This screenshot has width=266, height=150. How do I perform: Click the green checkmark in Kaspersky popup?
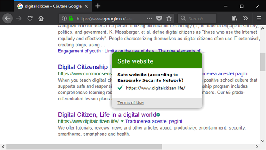tap(120, 88)
